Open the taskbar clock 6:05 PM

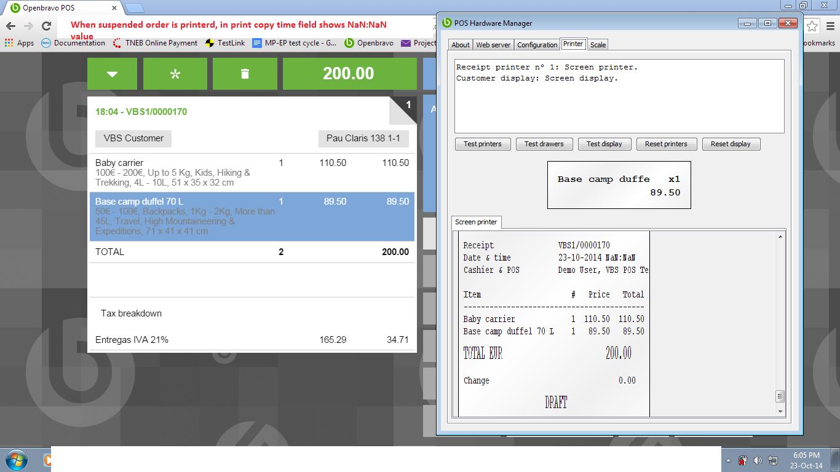click(x=807, y=460)
